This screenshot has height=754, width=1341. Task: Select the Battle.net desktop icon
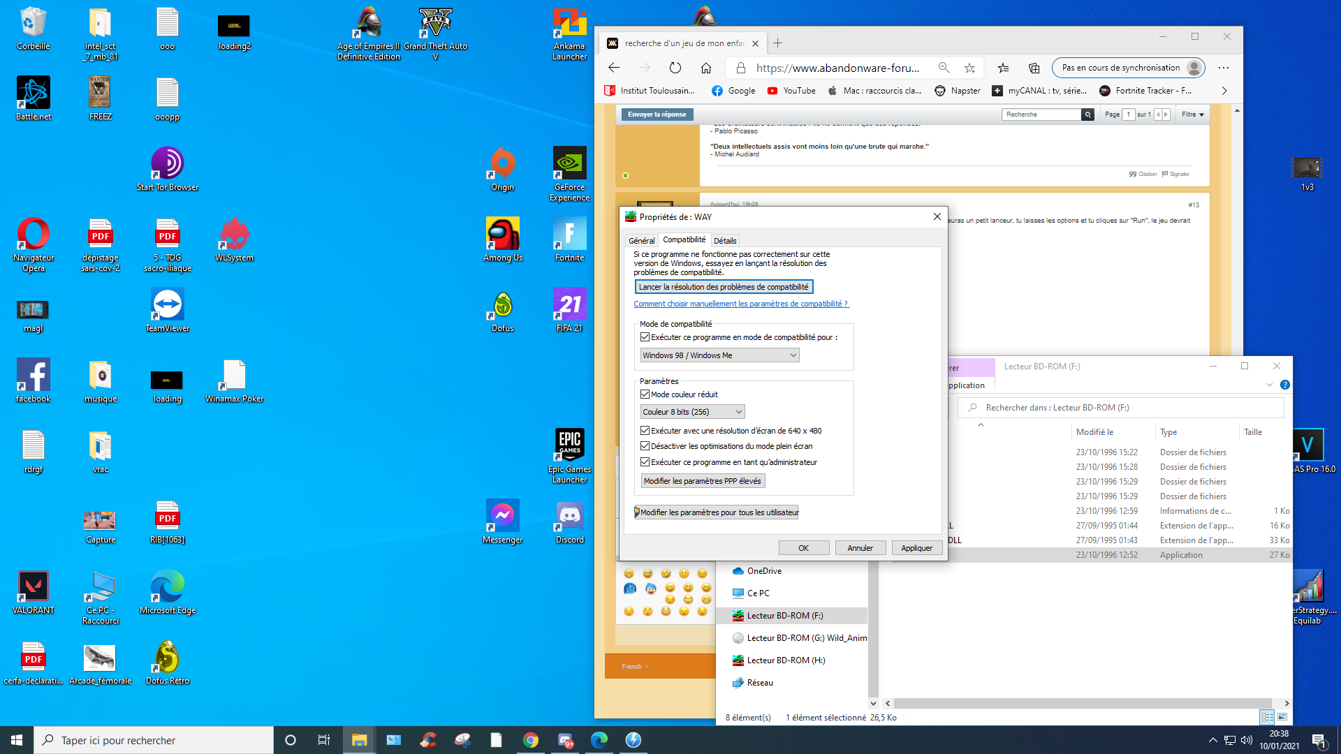[x=34, y=98]
